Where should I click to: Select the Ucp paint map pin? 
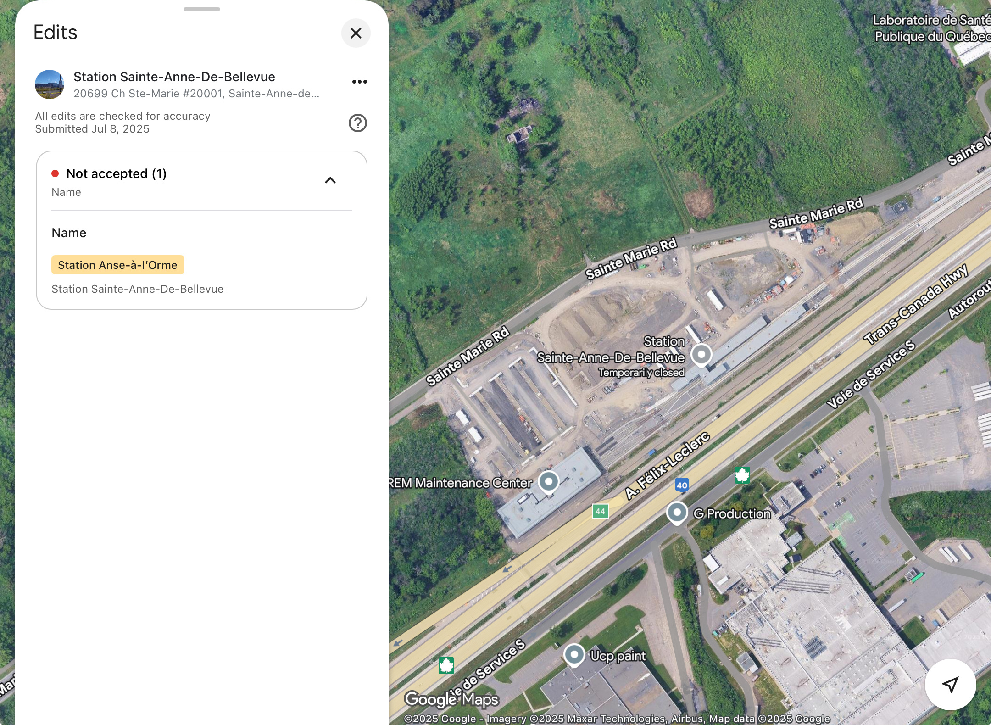pos(574,654)
